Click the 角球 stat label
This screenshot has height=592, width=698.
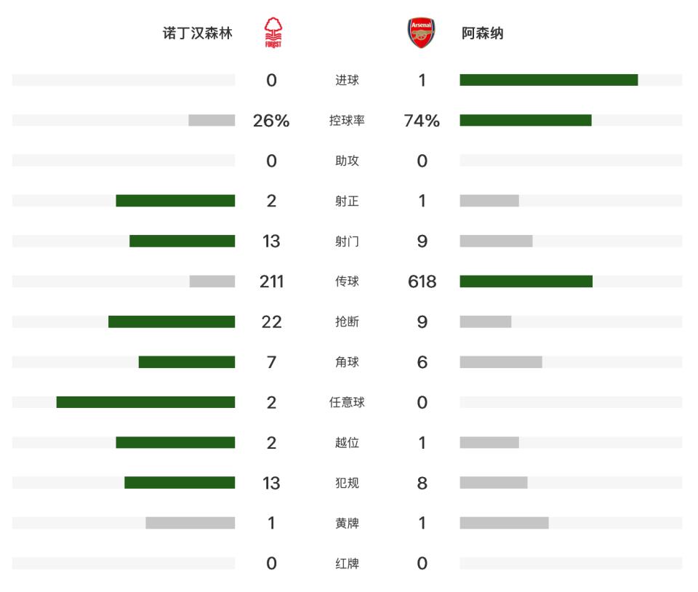pyautogui.click(x=347, y=362)
